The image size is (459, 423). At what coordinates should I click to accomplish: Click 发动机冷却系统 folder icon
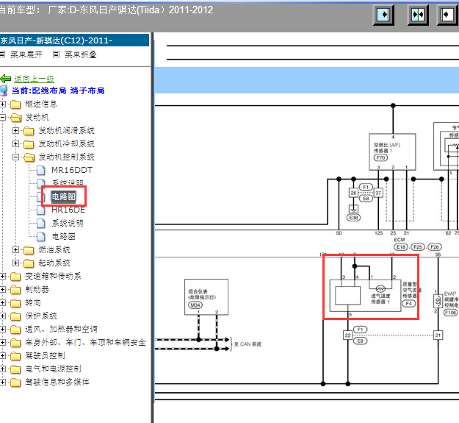click(x=29, y=144)
